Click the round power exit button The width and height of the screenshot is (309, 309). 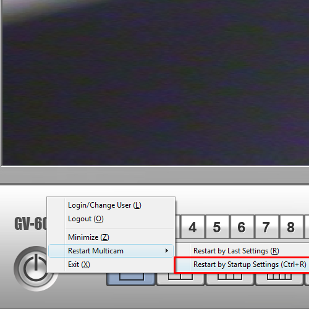35,268
